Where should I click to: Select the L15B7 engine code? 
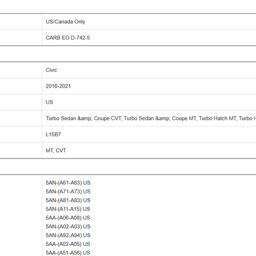point(54,135)
